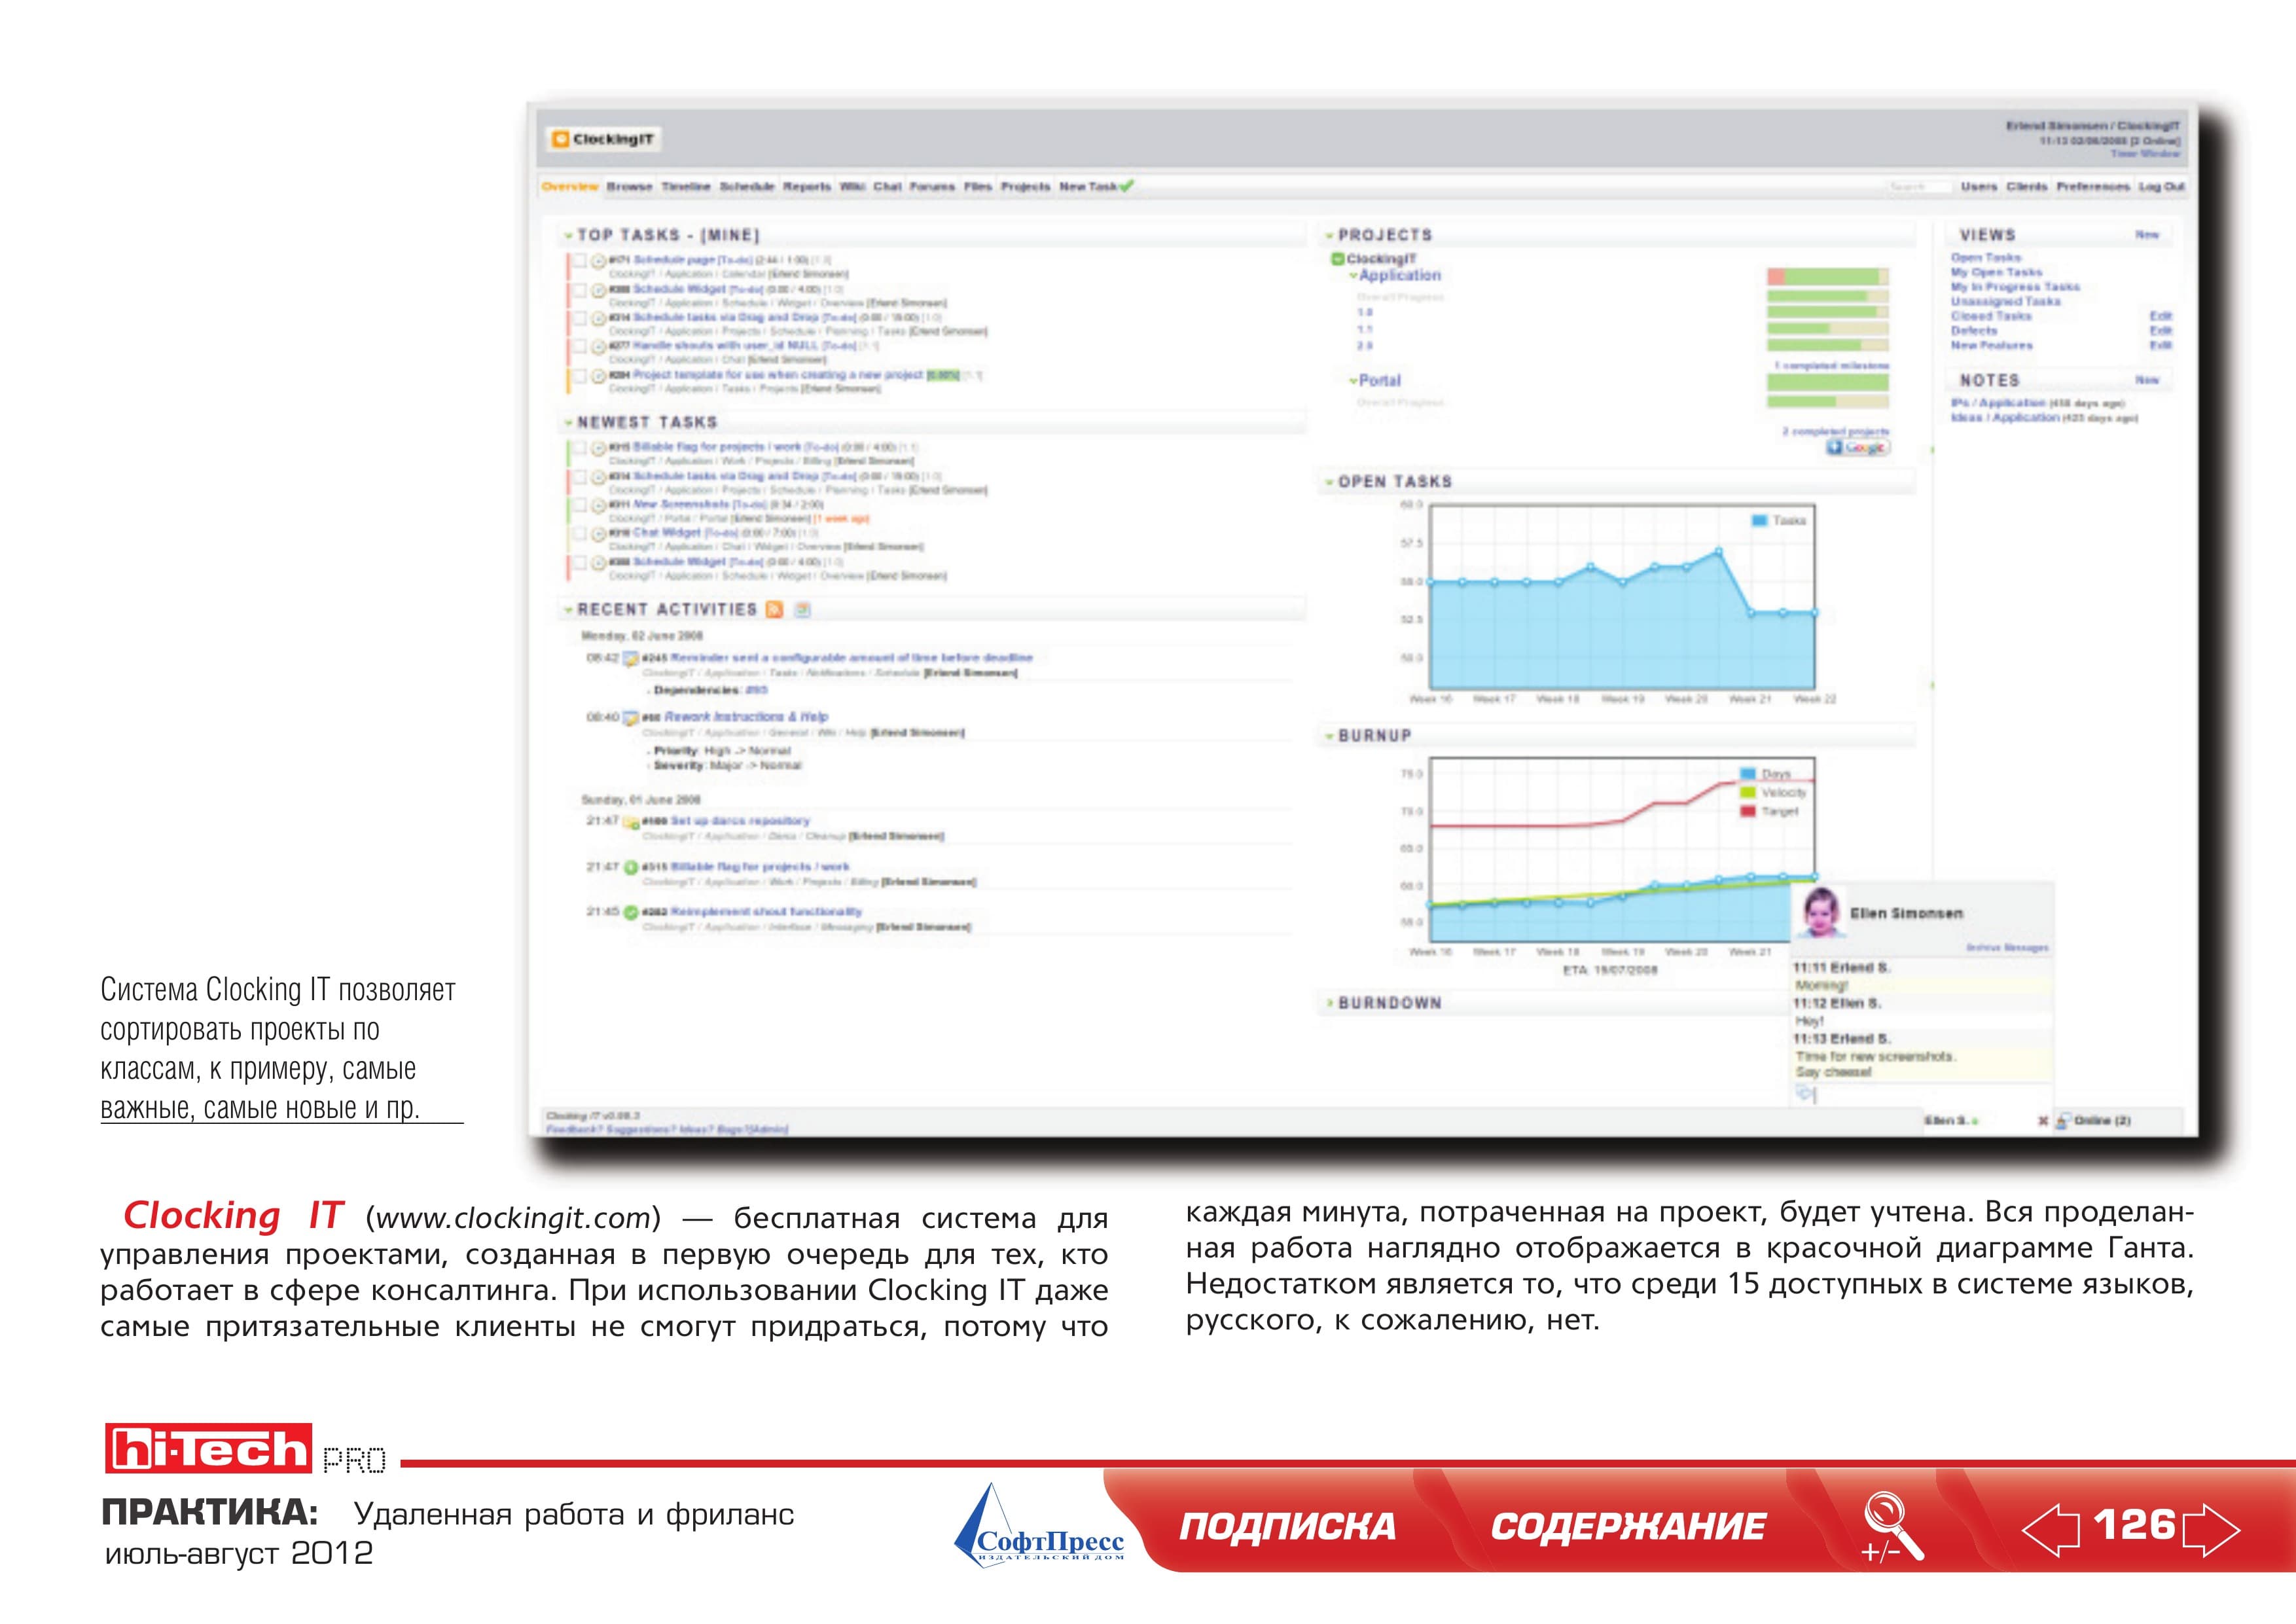Click the СОДЕРЖАНИЕ button
The height and width of the screenshot is (1624, 2296).
(1628, 1527)
